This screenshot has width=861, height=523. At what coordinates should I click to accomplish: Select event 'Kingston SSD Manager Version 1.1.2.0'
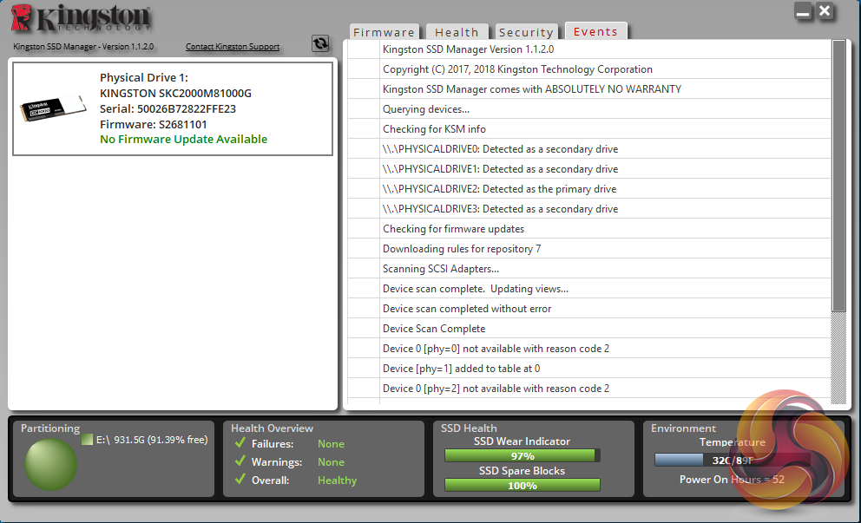click(589, 49)
